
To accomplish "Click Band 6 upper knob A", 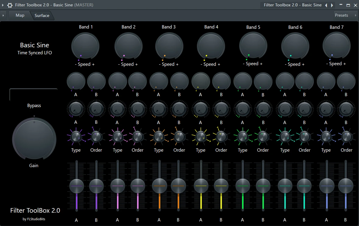I will coord(285,81).
